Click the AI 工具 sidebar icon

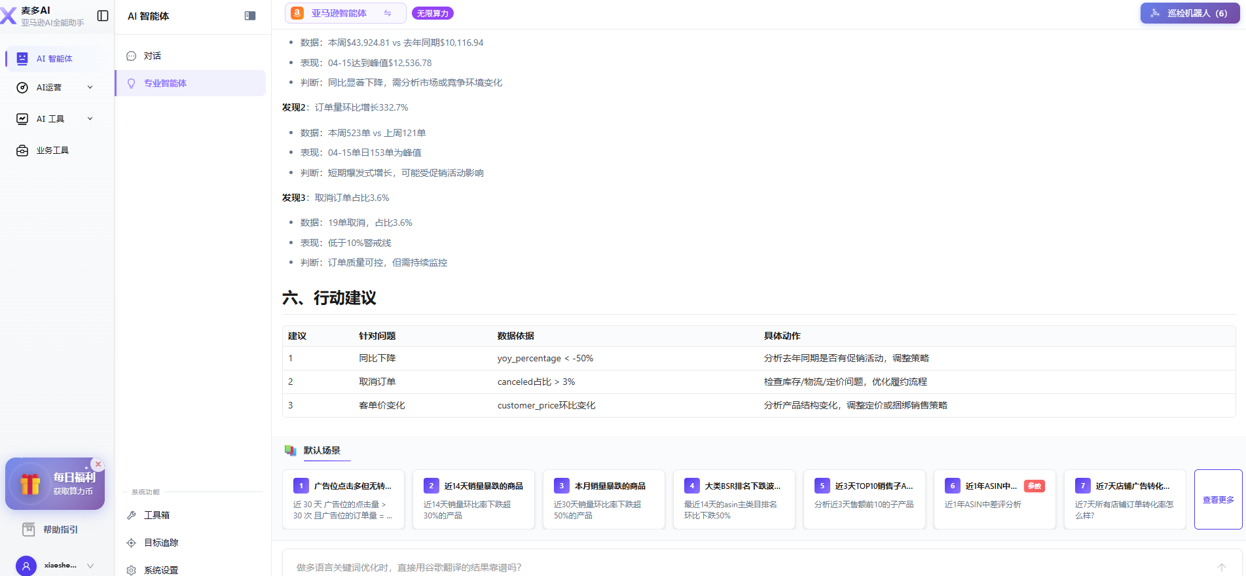point(22,119)
